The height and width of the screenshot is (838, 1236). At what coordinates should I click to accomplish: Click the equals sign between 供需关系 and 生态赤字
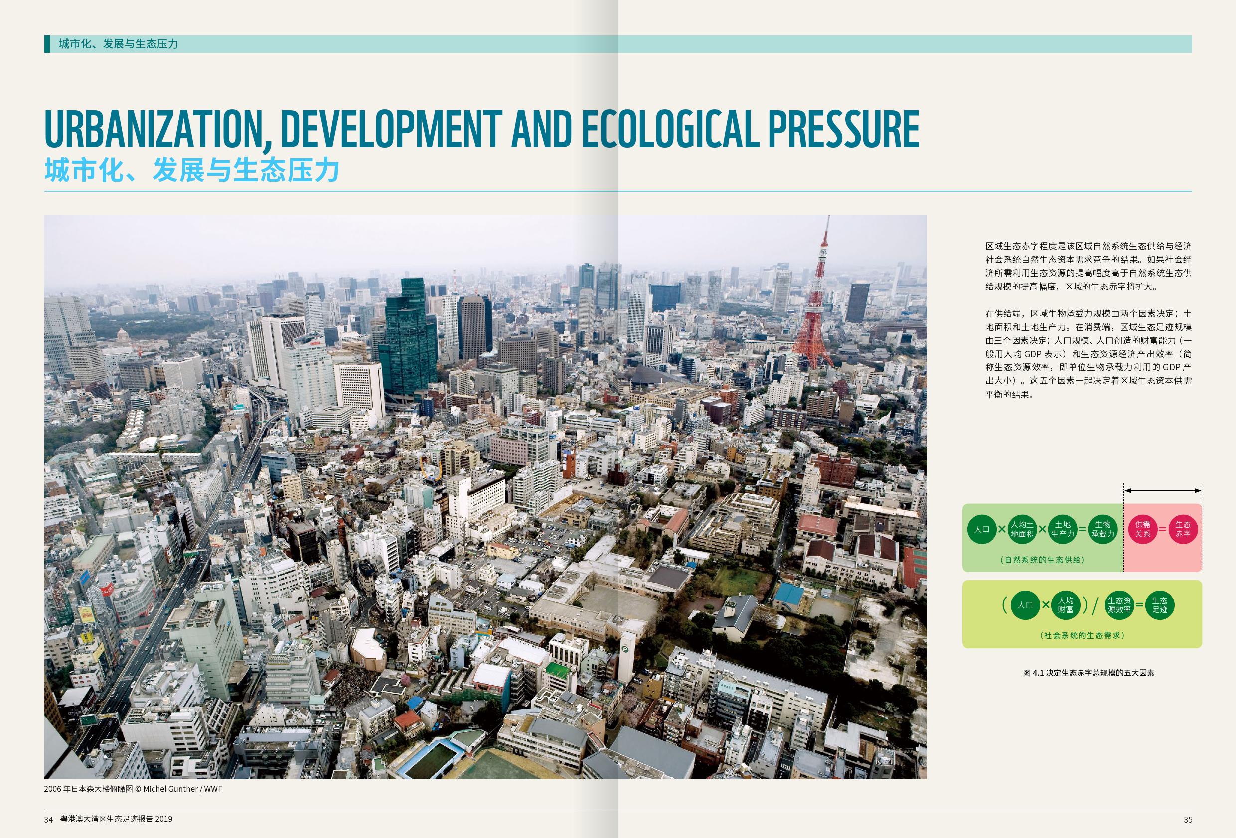(x=1163, y=529)
